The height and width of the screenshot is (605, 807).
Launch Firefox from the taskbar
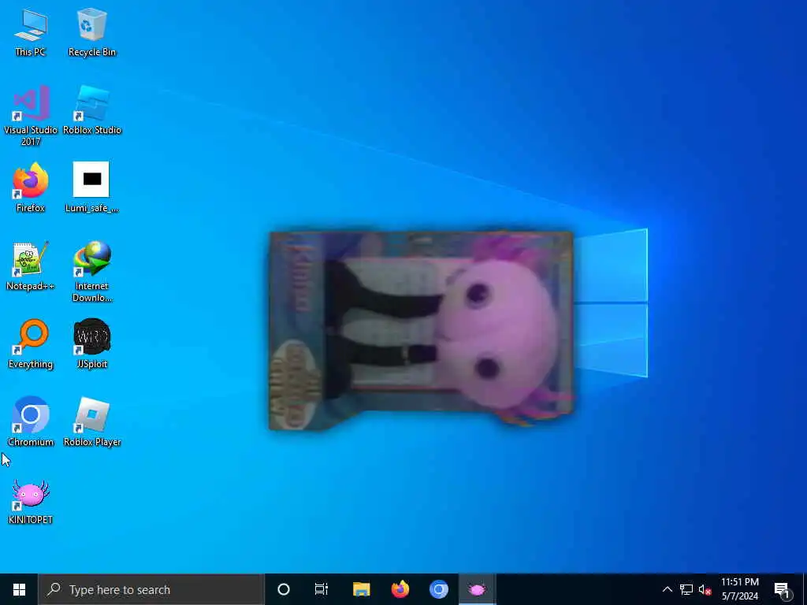400,589
